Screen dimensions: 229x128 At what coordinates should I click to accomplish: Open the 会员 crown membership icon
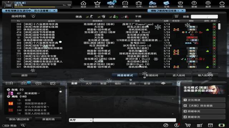click(97, 4)
